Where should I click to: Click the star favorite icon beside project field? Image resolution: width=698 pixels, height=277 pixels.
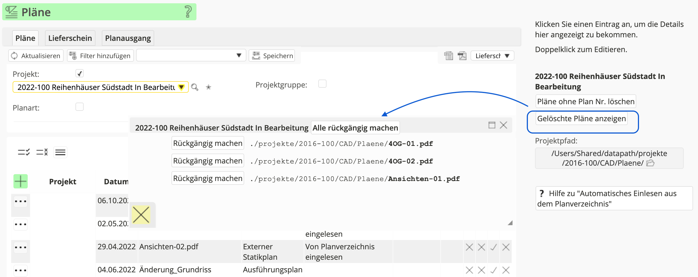(209, 87)
